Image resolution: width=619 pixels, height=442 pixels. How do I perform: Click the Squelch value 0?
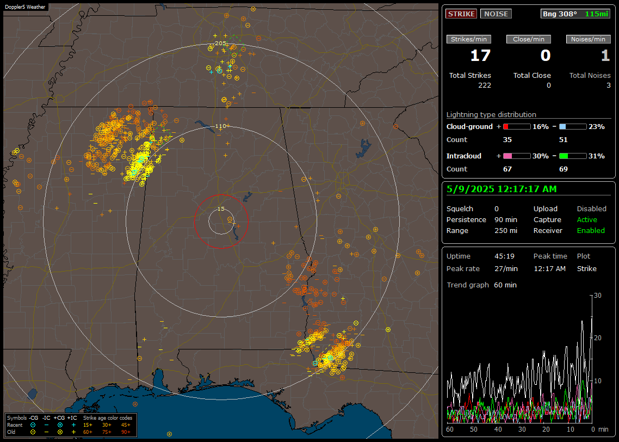tap(497, 209)
